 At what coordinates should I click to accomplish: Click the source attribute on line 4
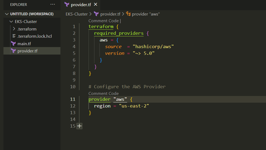tap(113, 47)
